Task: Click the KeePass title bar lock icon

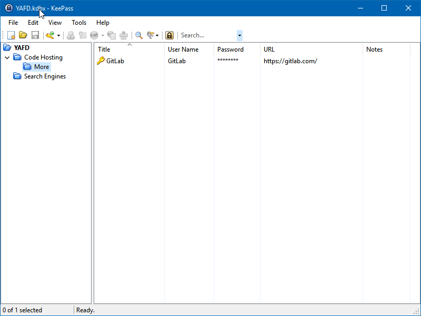Action: click(9, 8)
